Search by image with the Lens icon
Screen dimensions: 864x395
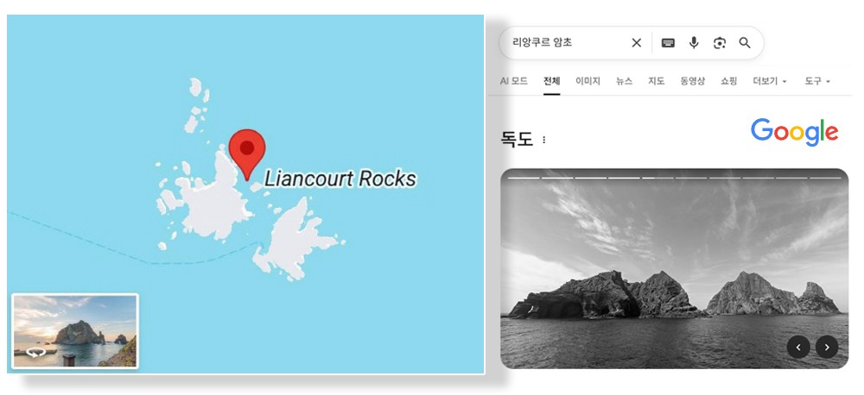719,43
